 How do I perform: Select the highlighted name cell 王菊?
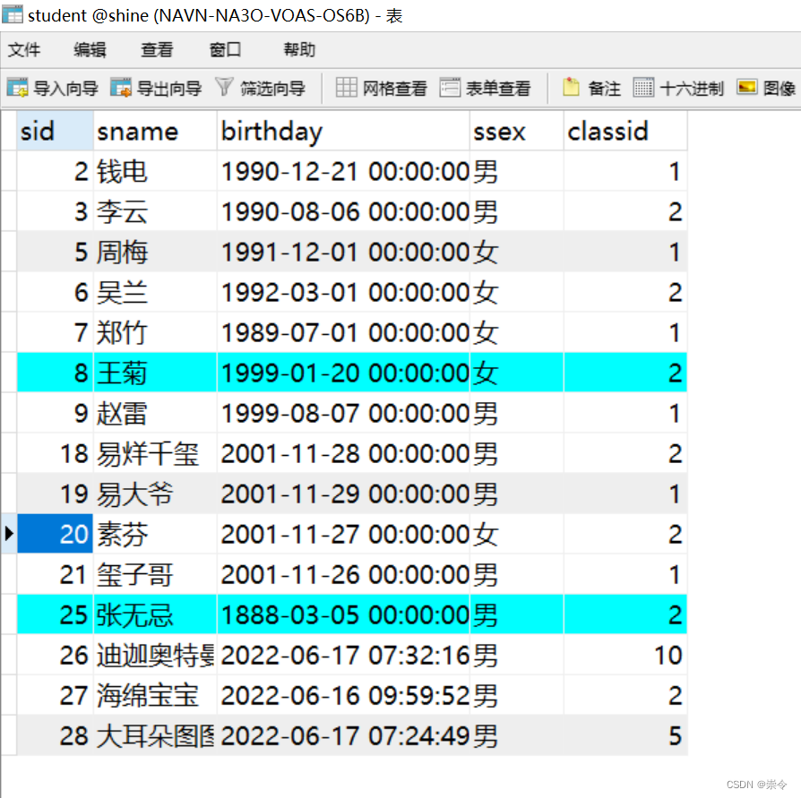click(x=155, y=373)
